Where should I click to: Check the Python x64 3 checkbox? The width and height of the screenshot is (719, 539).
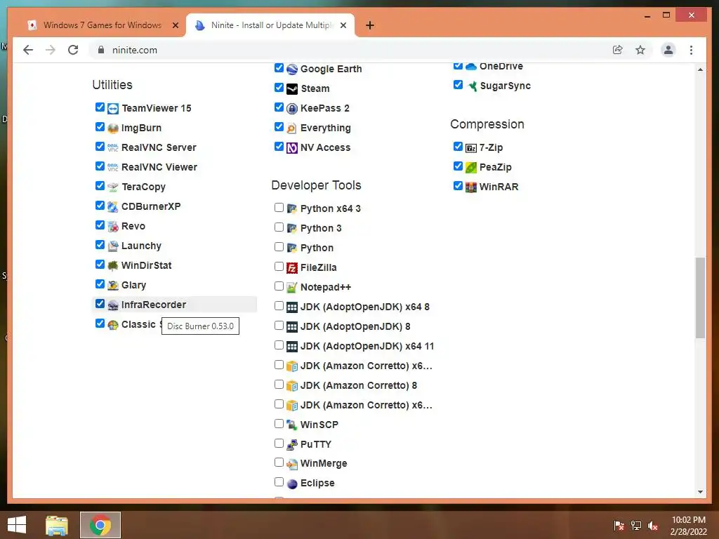tap(279, 208)
